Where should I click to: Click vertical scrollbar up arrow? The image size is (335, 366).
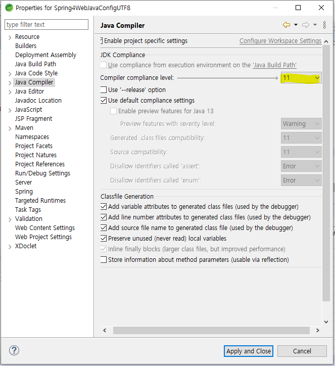(326, 41)
